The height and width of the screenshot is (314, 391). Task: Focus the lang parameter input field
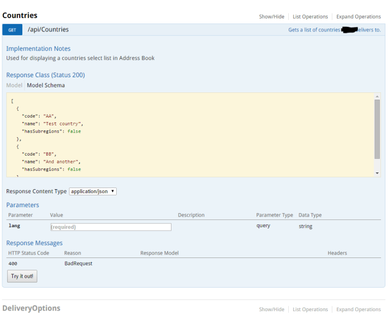pyautogui.click(x=111, y=227)
